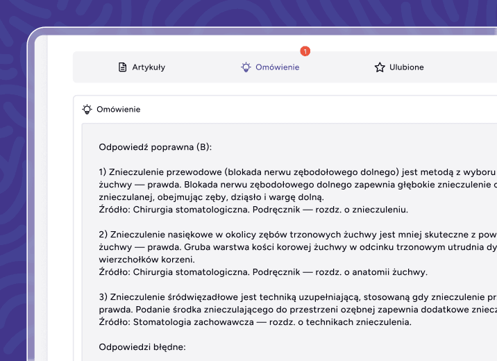
Task: Click the line "znieczulanej, obejmując zęby, dziąsło i wargę dolną."
Action: 212,197
